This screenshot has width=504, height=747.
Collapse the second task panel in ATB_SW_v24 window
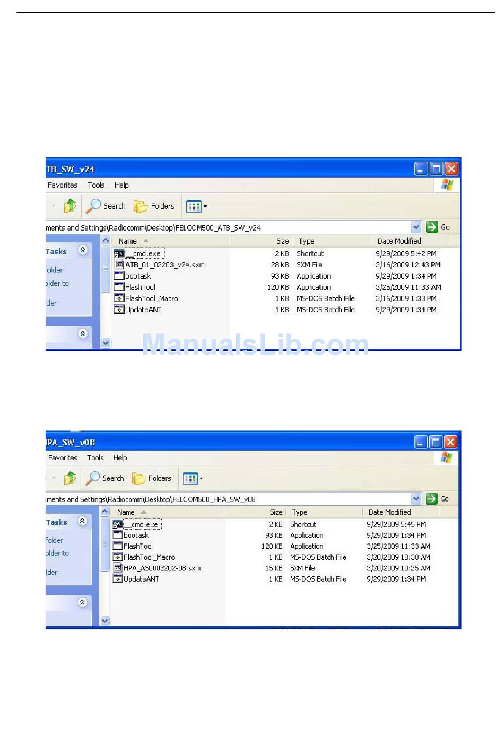pos(83,333)
